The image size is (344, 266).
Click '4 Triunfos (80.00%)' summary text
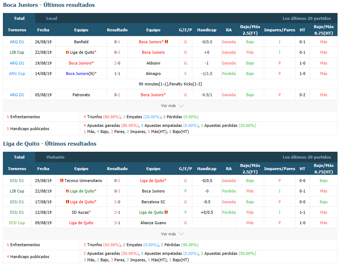tap(102, 117)
